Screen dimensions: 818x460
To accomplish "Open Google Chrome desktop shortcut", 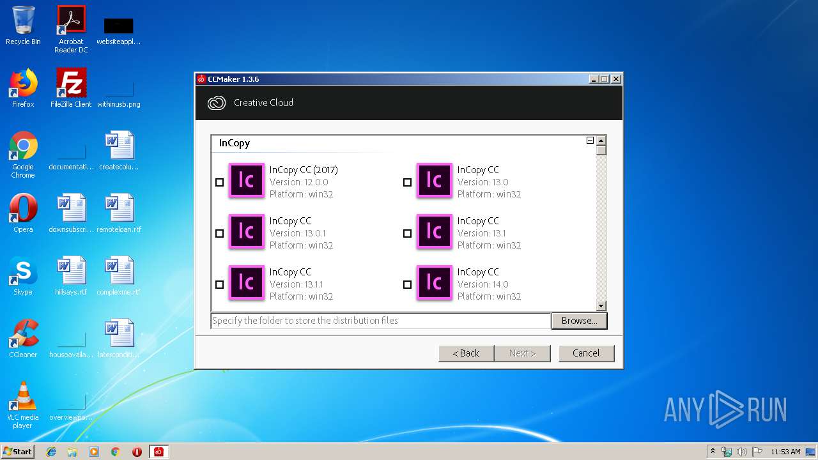I will point(23,155).
